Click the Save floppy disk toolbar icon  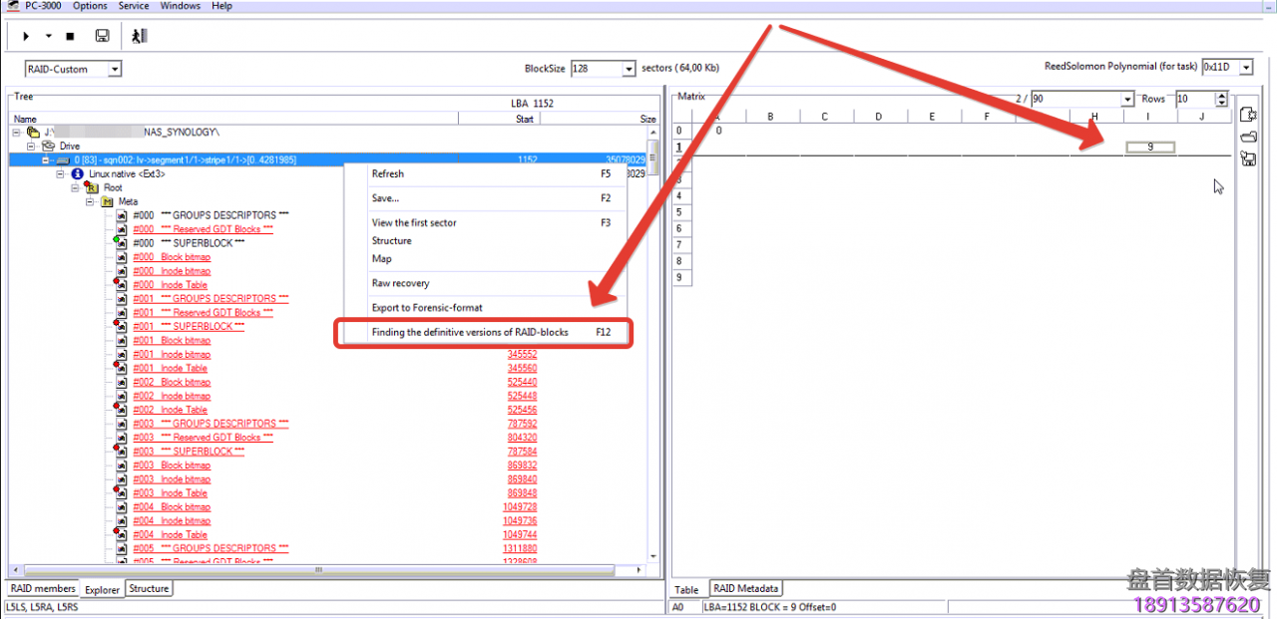click(102, 36)
